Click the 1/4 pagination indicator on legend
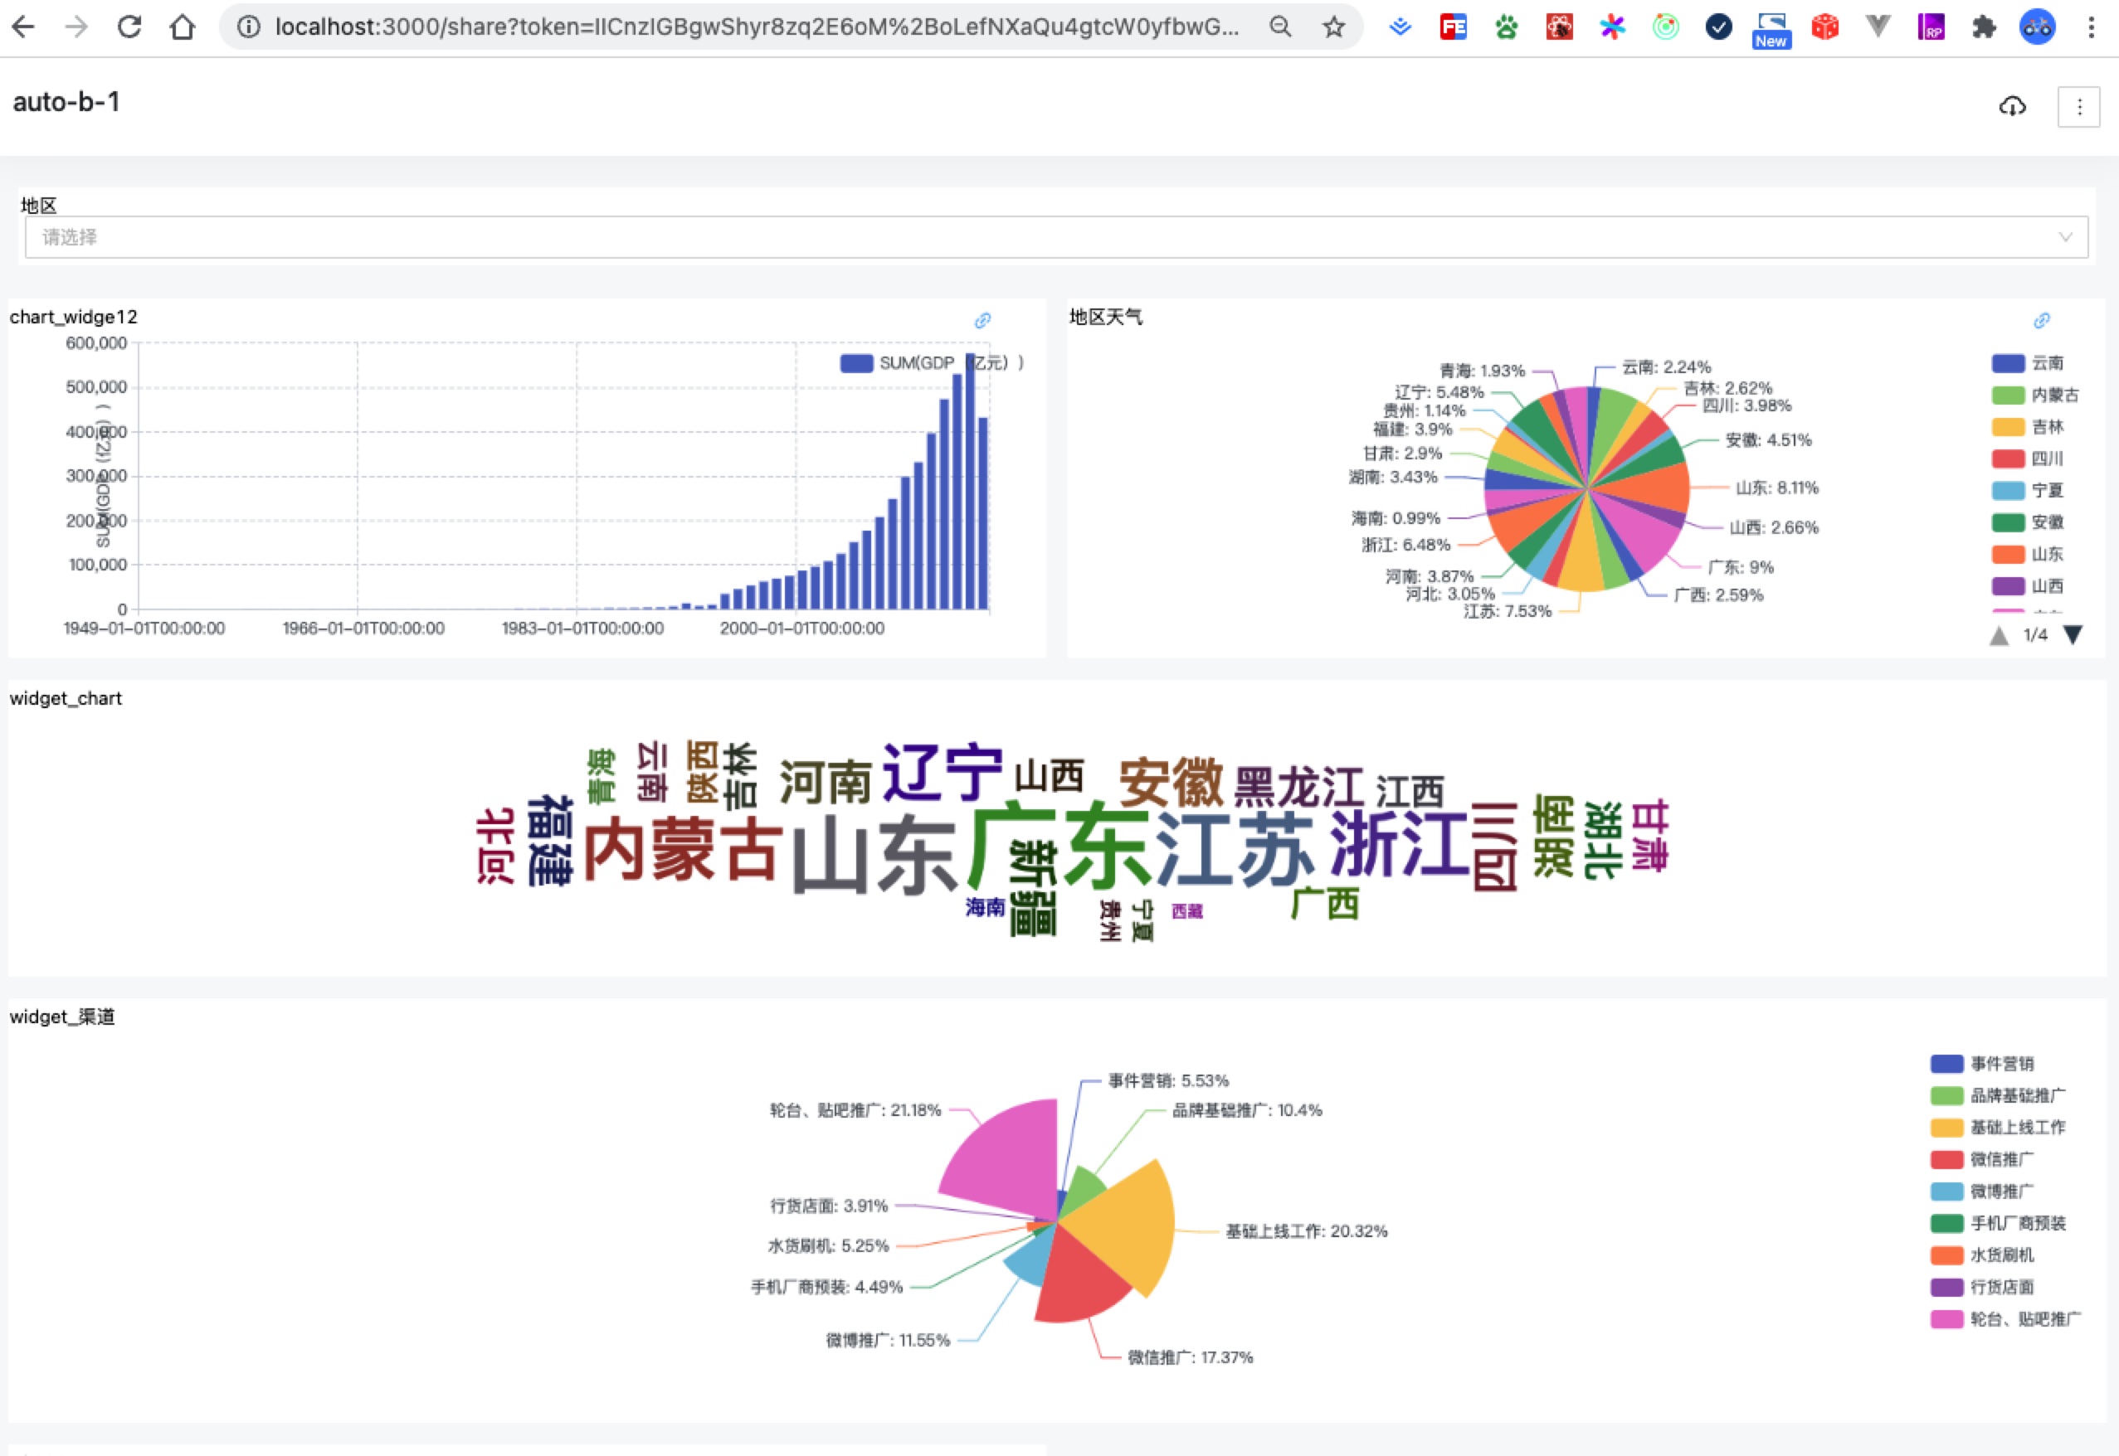 click(2034, 635)
